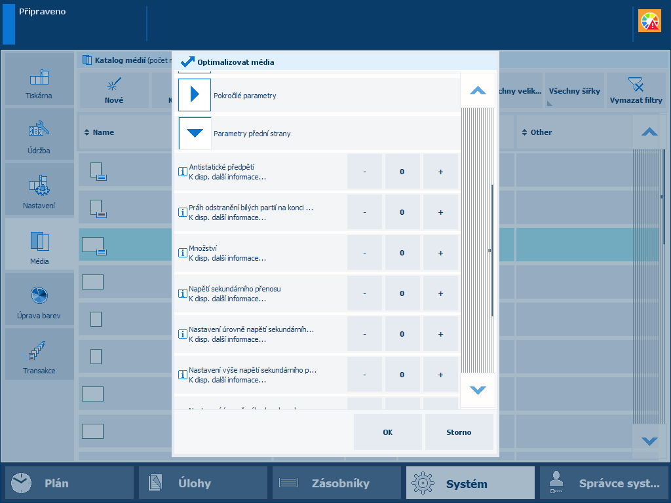Decrease Práh odstranění bílých partií value
This screenshot has width=671, height=503.
pyautogui.click(x=364, y=212)
